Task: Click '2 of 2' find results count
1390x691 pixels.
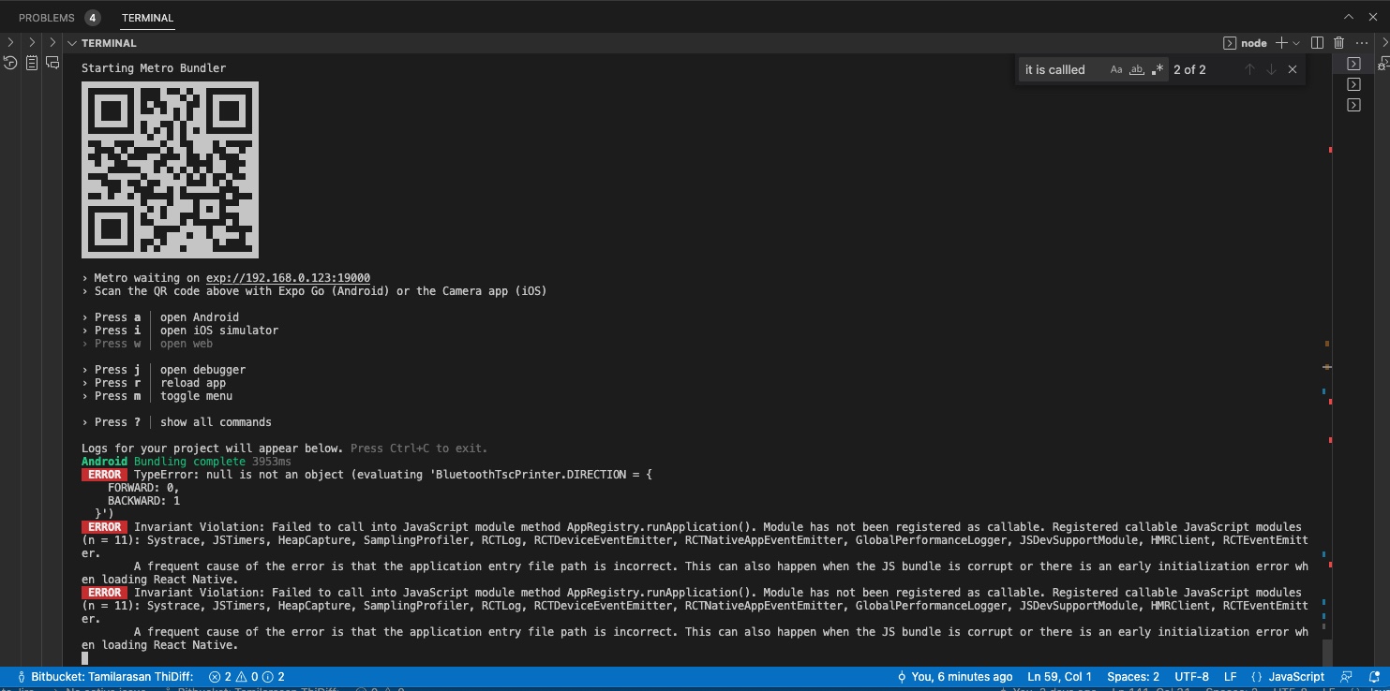Action: (x=1189, y=69)
